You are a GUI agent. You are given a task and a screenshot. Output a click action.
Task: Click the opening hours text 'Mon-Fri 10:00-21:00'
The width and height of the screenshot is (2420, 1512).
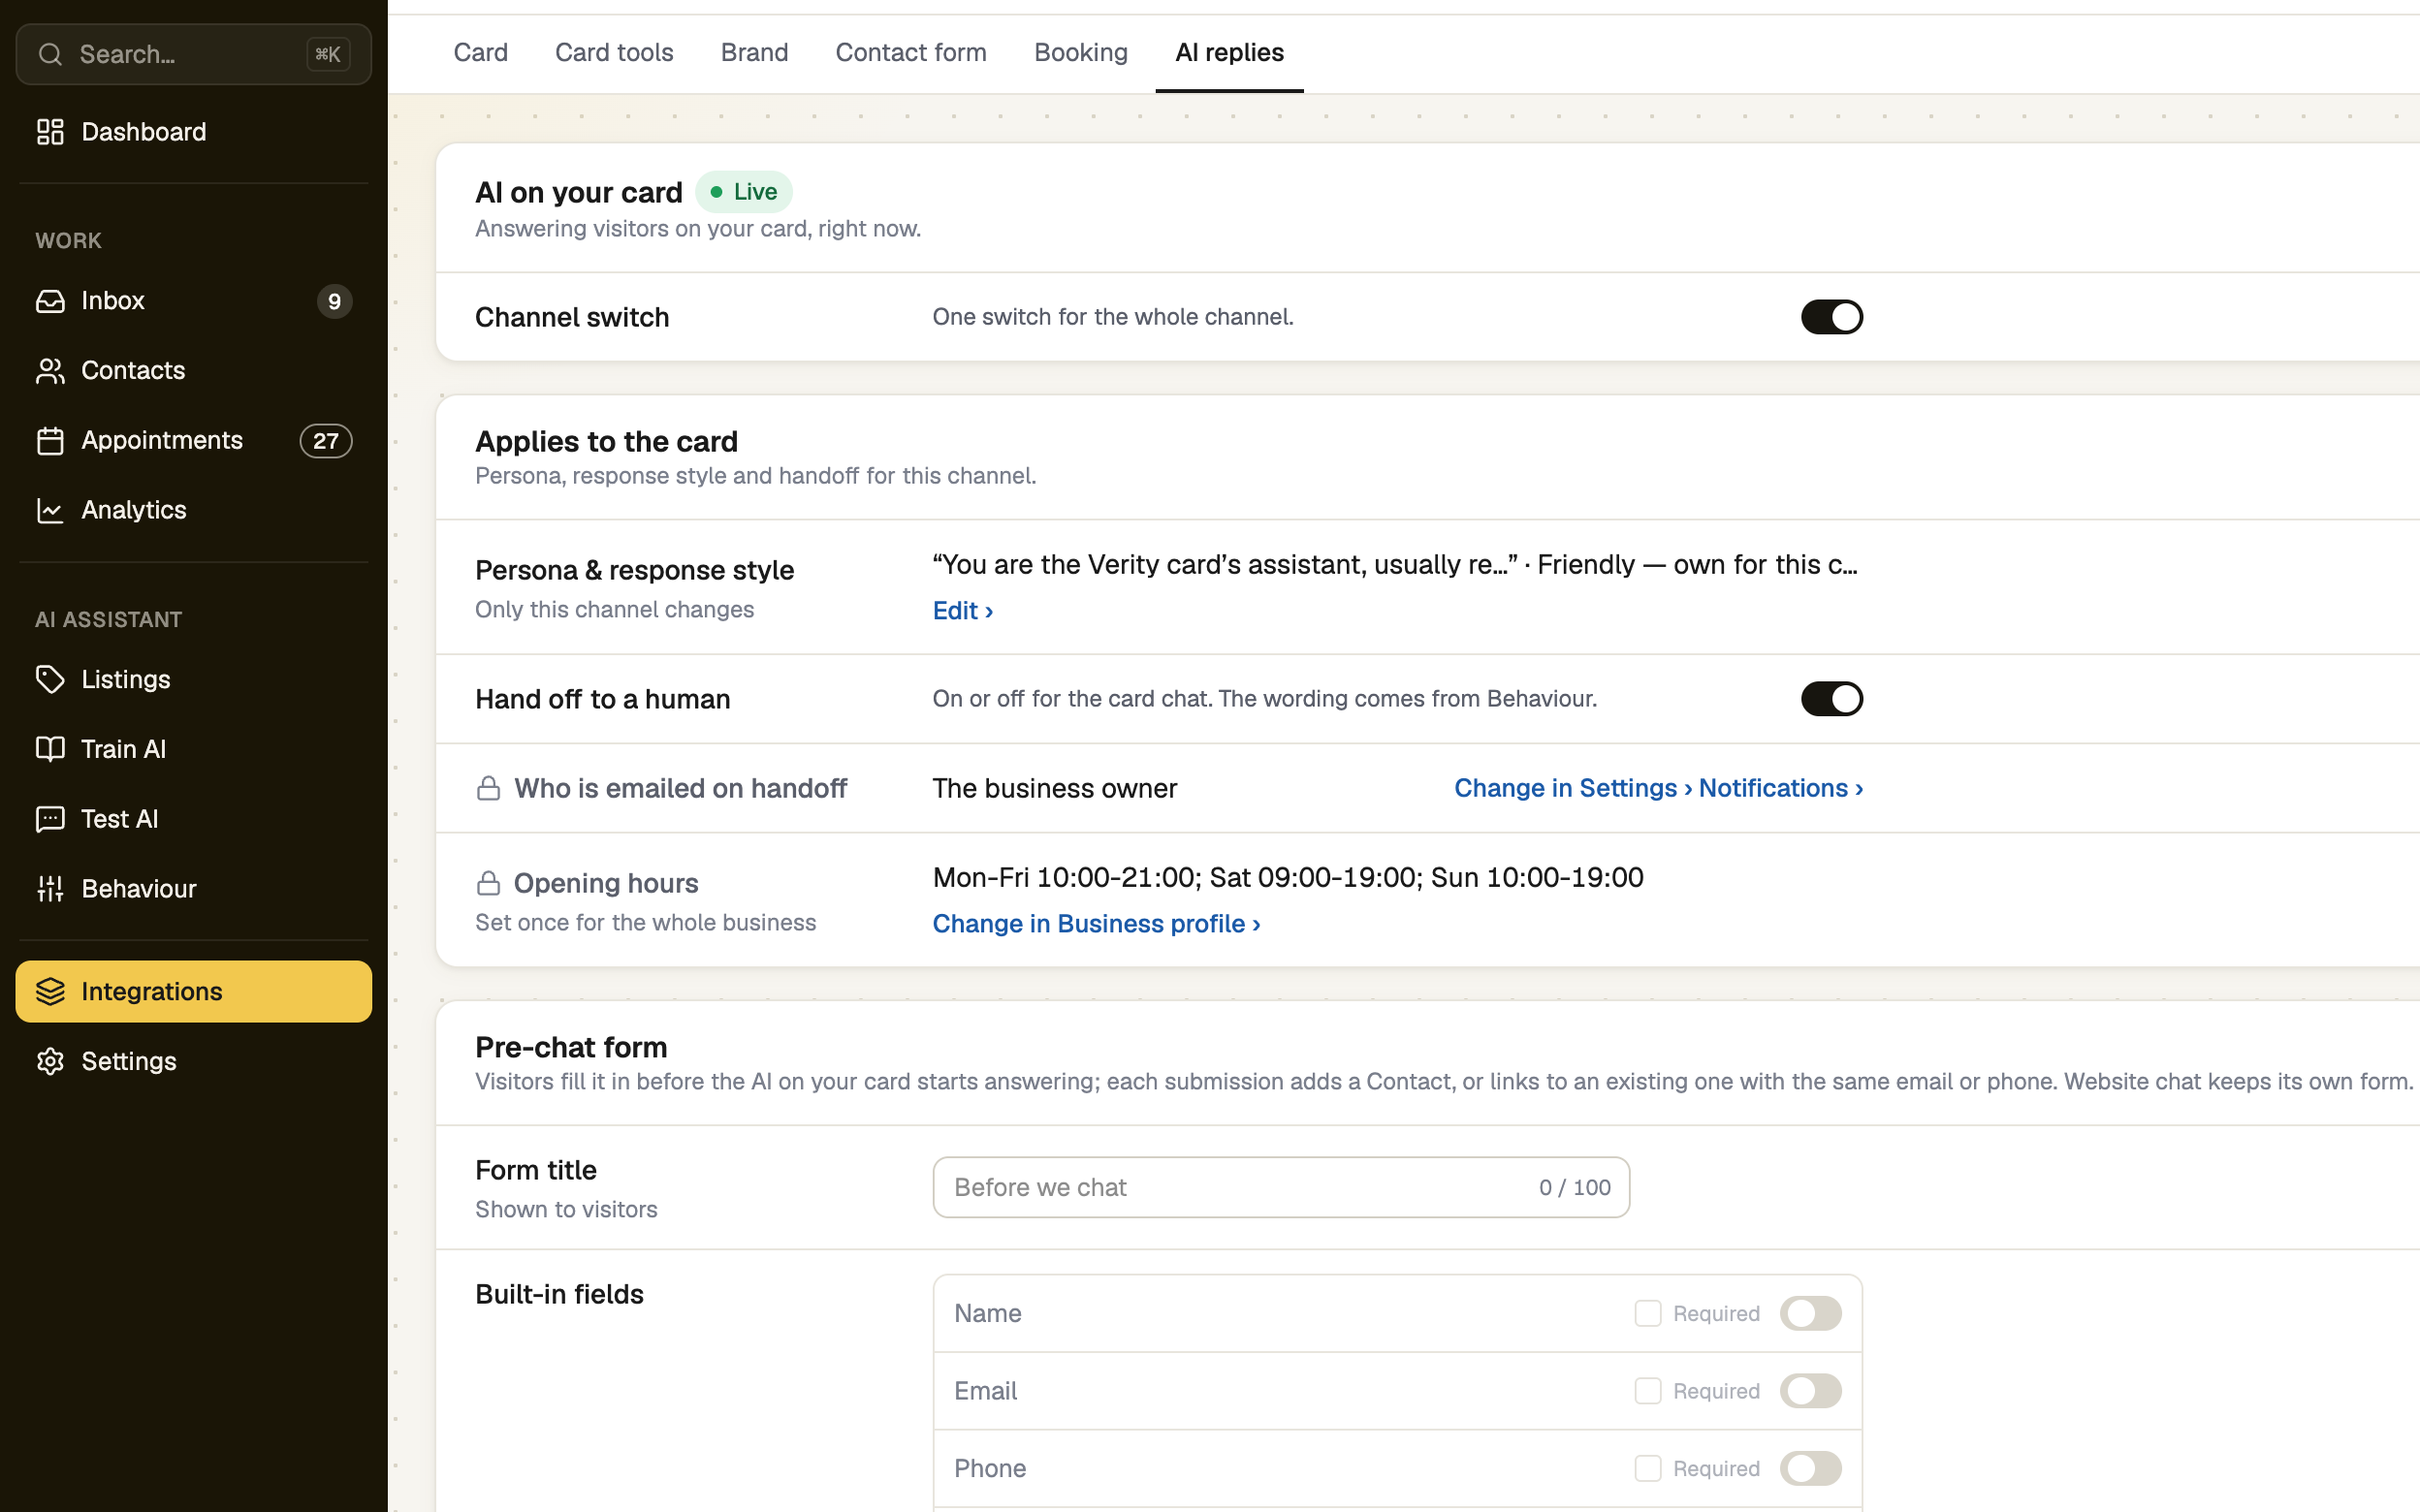[1065, 878]
